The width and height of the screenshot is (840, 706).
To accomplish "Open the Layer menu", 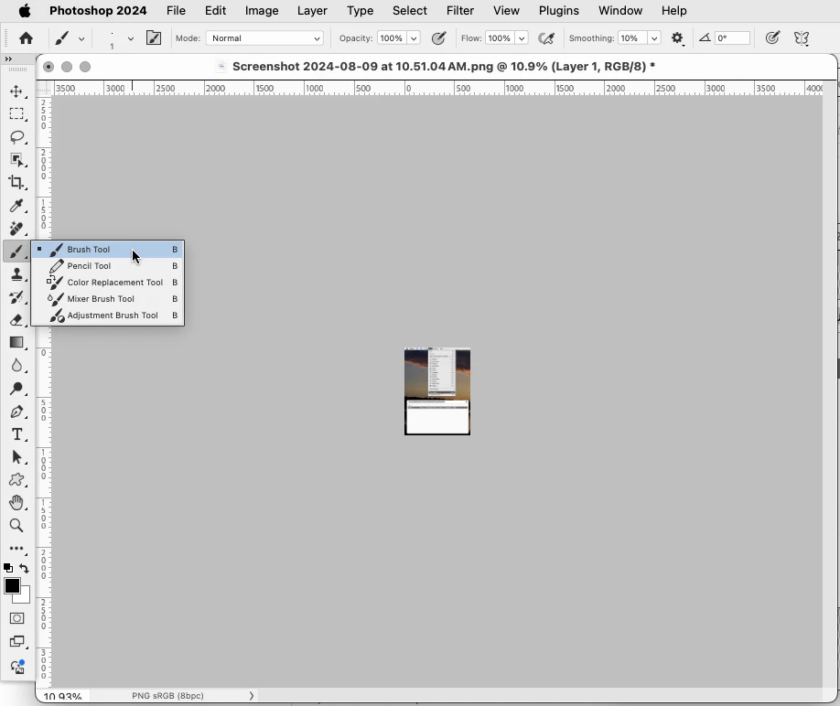I will point(312,11).
